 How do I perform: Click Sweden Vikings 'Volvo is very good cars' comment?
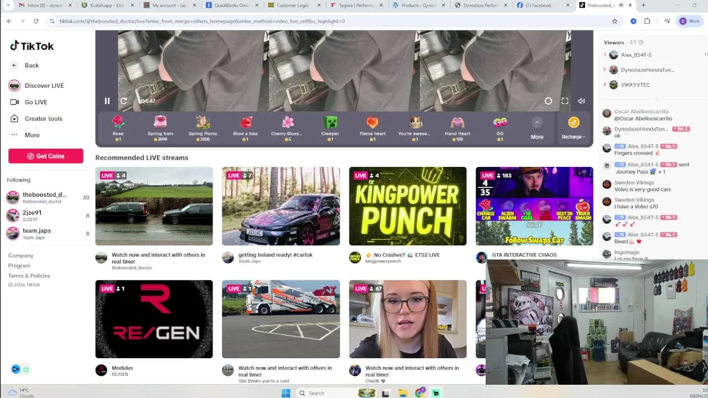tap(642, 189)
